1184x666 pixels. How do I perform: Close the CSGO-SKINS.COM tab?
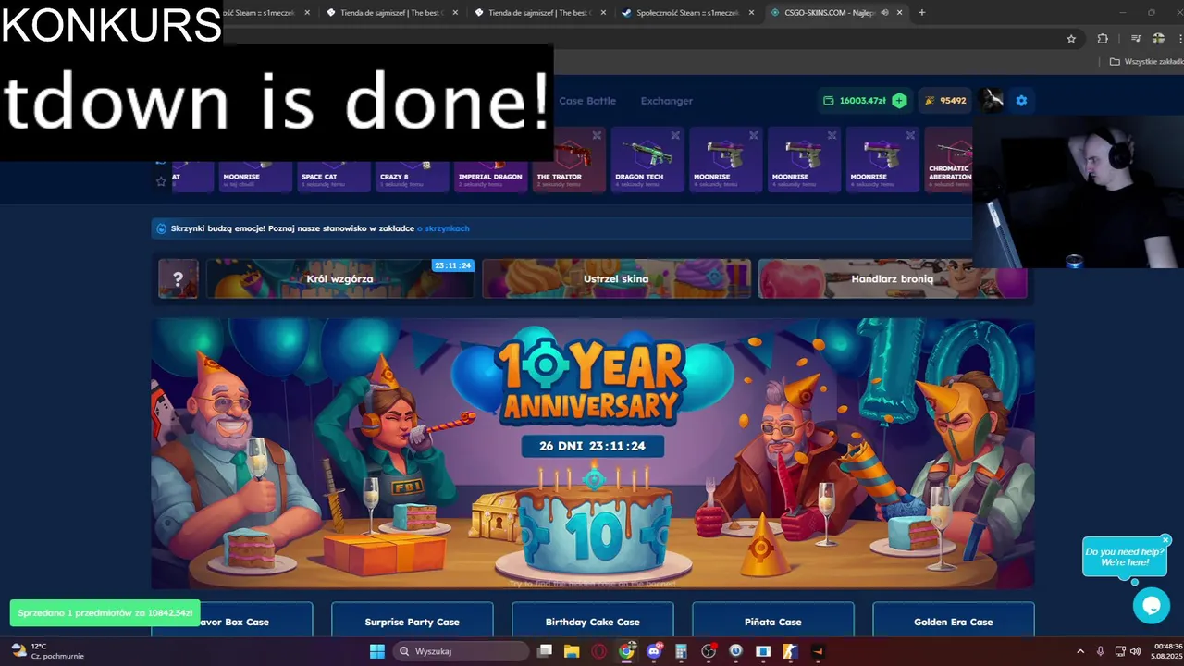click(900, 13)
